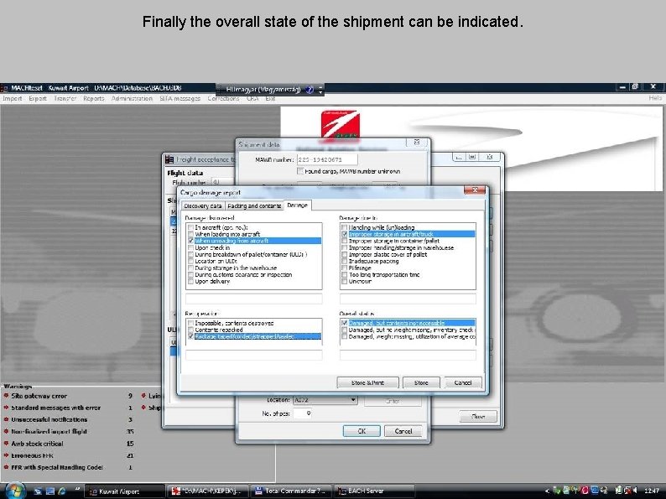Click the Freight acceptance window title icon
The image size is (666, 499).
point(169,159)
